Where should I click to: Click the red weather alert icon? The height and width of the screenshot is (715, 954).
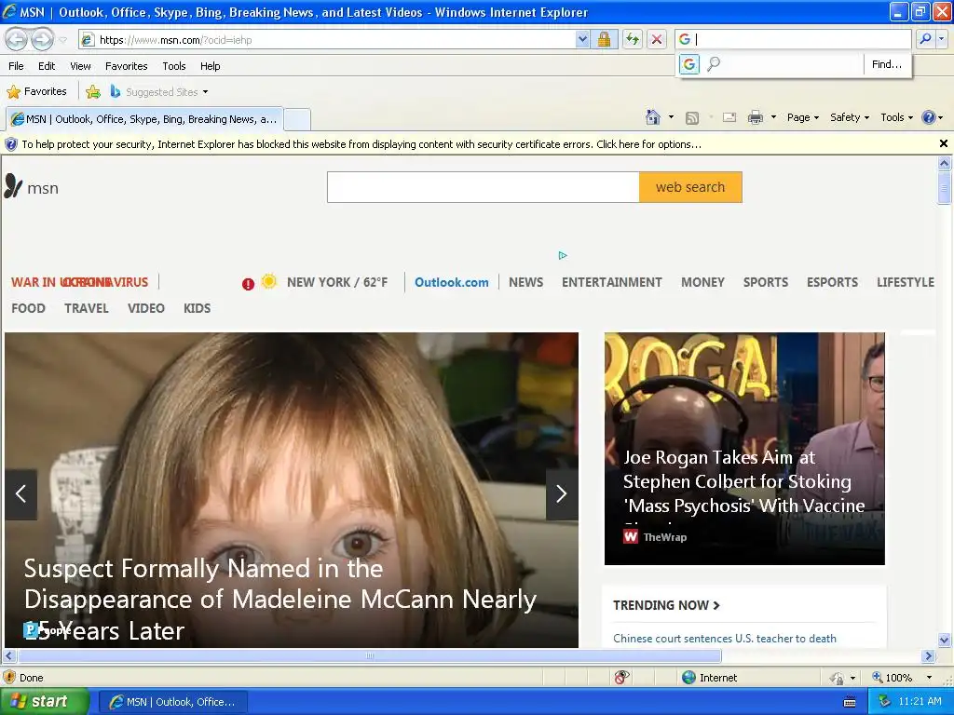tap(248, 284)
